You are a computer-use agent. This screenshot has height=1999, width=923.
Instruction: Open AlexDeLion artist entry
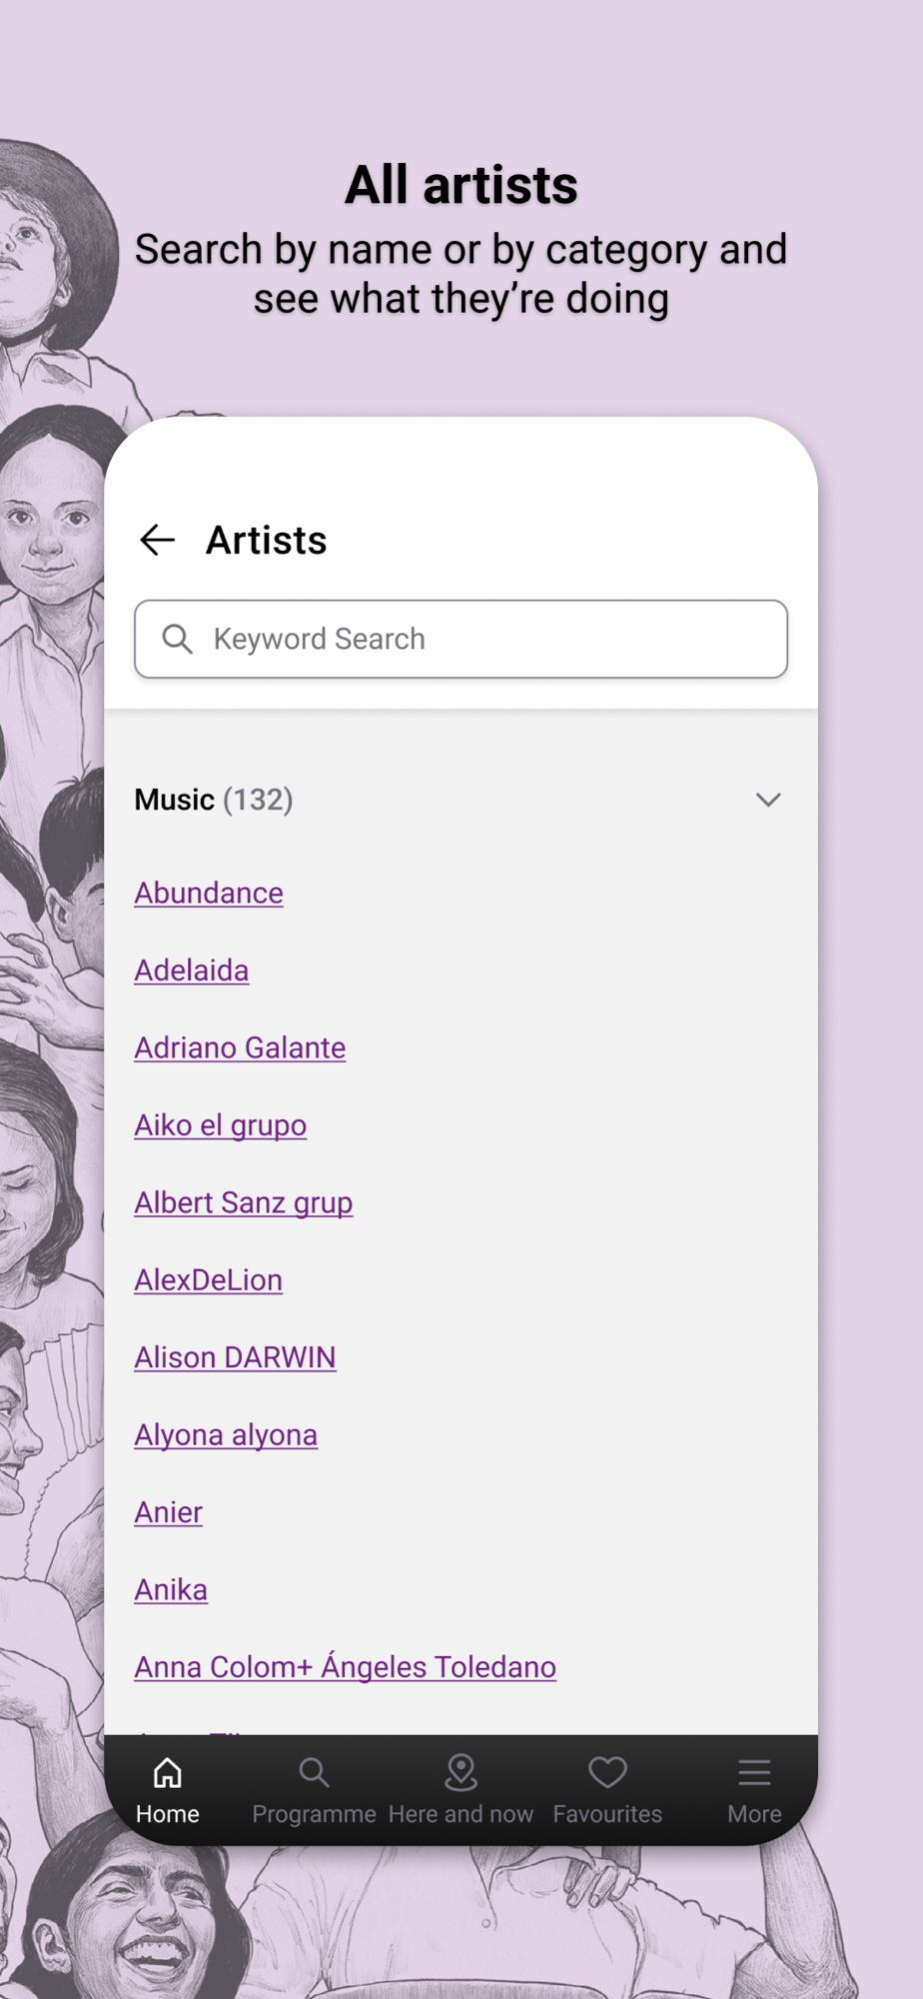pos(209,1280)
